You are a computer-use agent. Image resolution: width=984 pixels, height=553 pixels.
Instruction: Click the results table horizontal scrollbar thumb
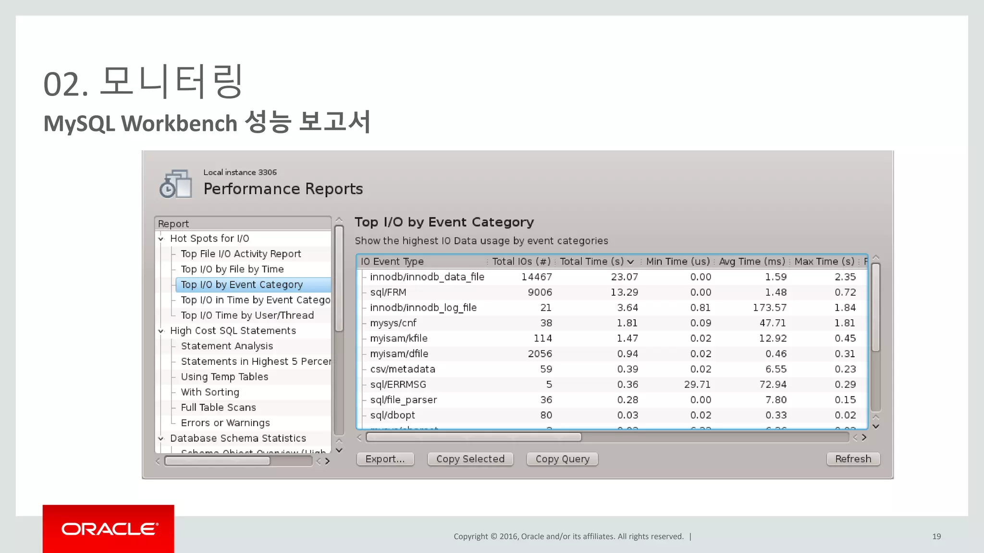click(x=473, y=437)
